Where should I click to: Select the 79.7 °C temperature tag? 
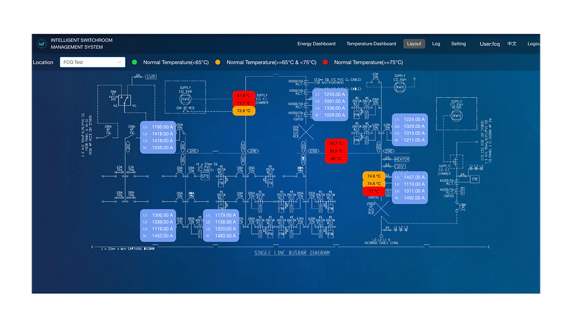pos(336,143)
